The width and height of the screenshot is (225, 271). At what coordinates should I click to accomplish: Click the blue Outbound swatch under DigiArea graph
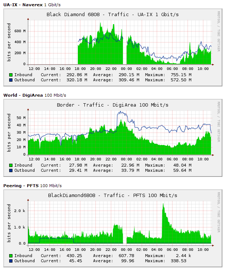pyautogui.click(x=11, y=170)
